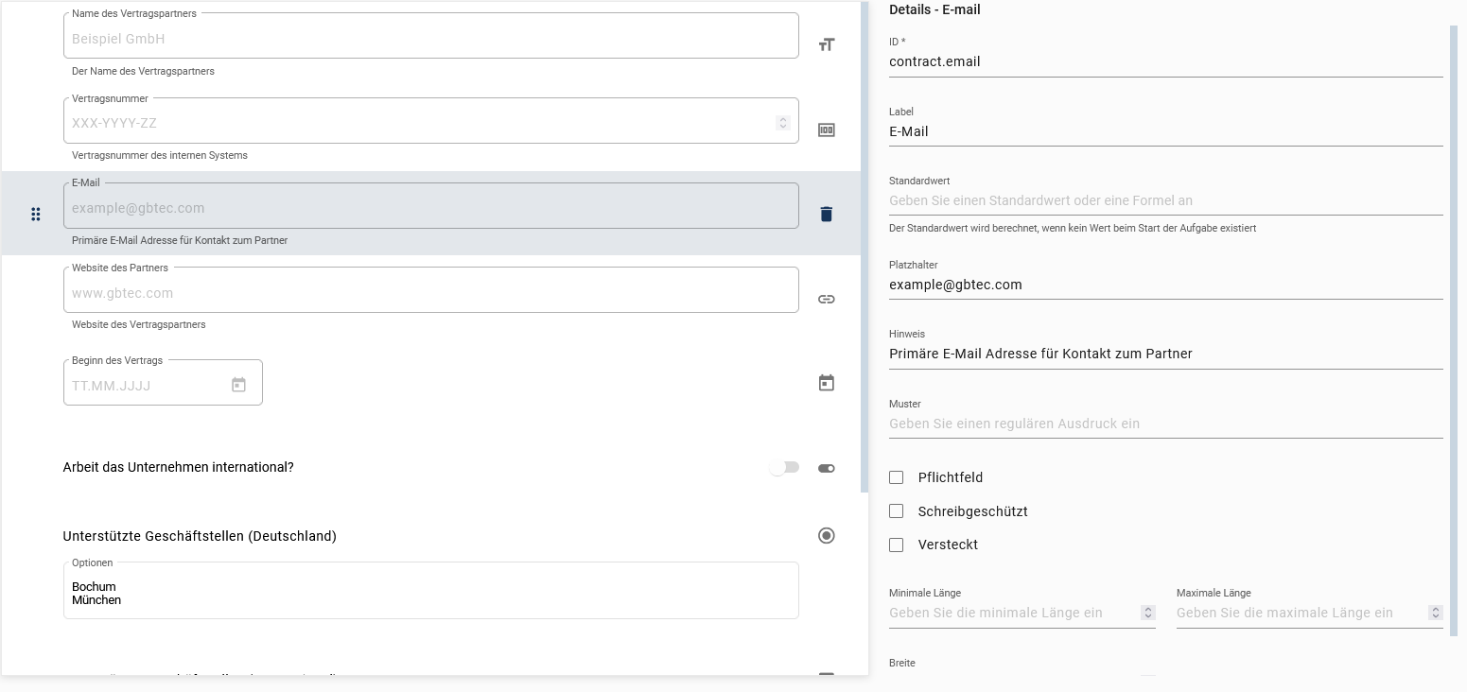The width and height of the screenshot is (1467, 692).
Task: Click the link icon beside Website des Partners
Action: click(x=827, y=299)
